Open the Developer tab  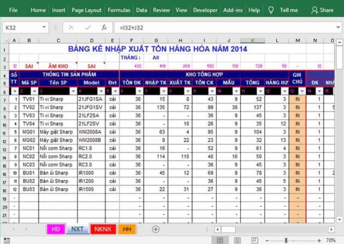[x=205, y=10]
